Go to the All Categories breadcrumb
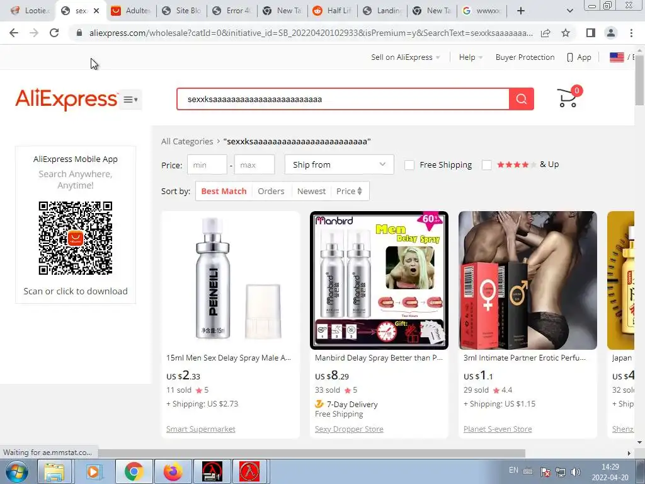Screen dimensions: 645x484 pyautogui.click(x=186, y=141)
